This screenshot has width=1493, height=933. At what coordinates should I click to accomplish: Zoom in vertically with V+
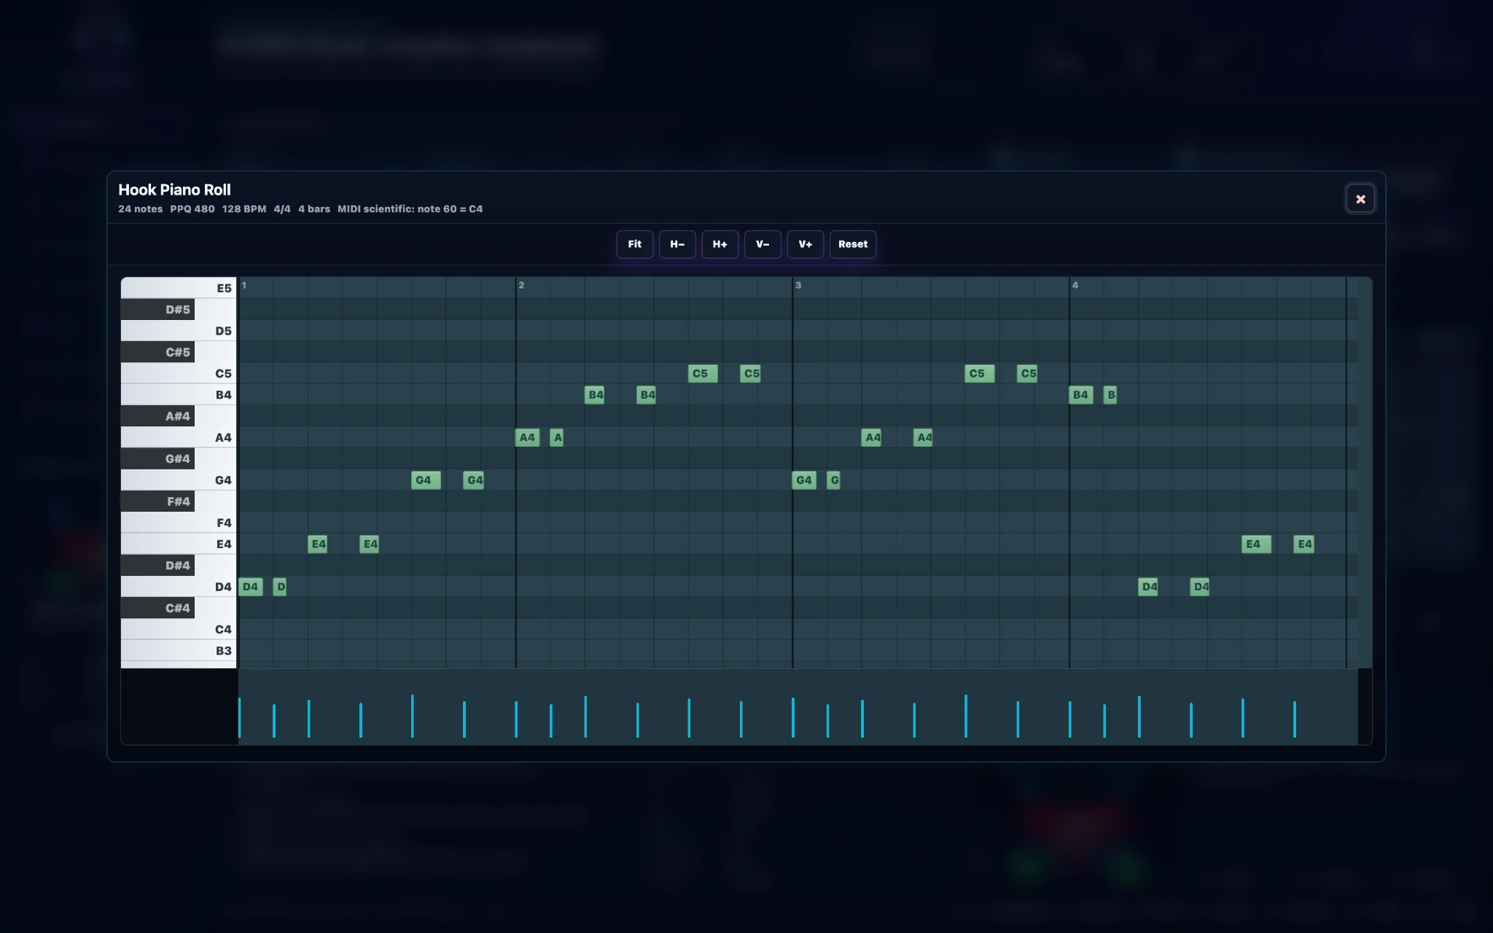coord(805,244)
